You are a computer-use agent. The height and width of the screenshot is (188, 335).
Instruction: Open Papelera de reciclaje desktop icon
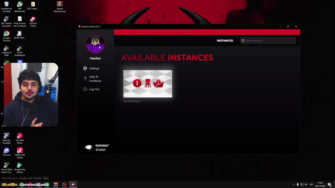pos(7,7)
